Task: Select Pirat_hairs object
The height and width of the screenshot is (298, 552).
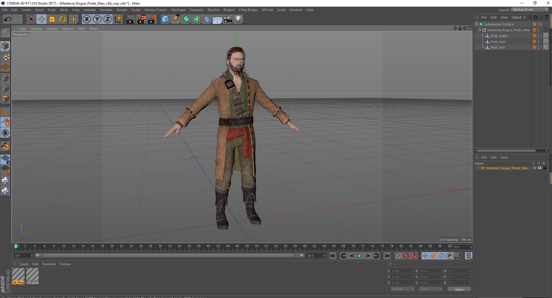Action: pyautogui.click(x=498, y=42)
